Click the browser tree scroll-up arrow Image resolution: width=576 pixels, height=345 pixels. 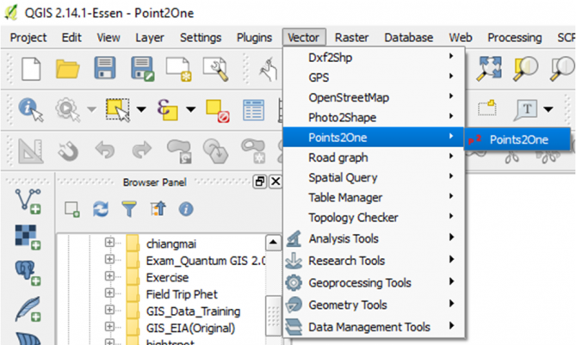coord(273,243)
